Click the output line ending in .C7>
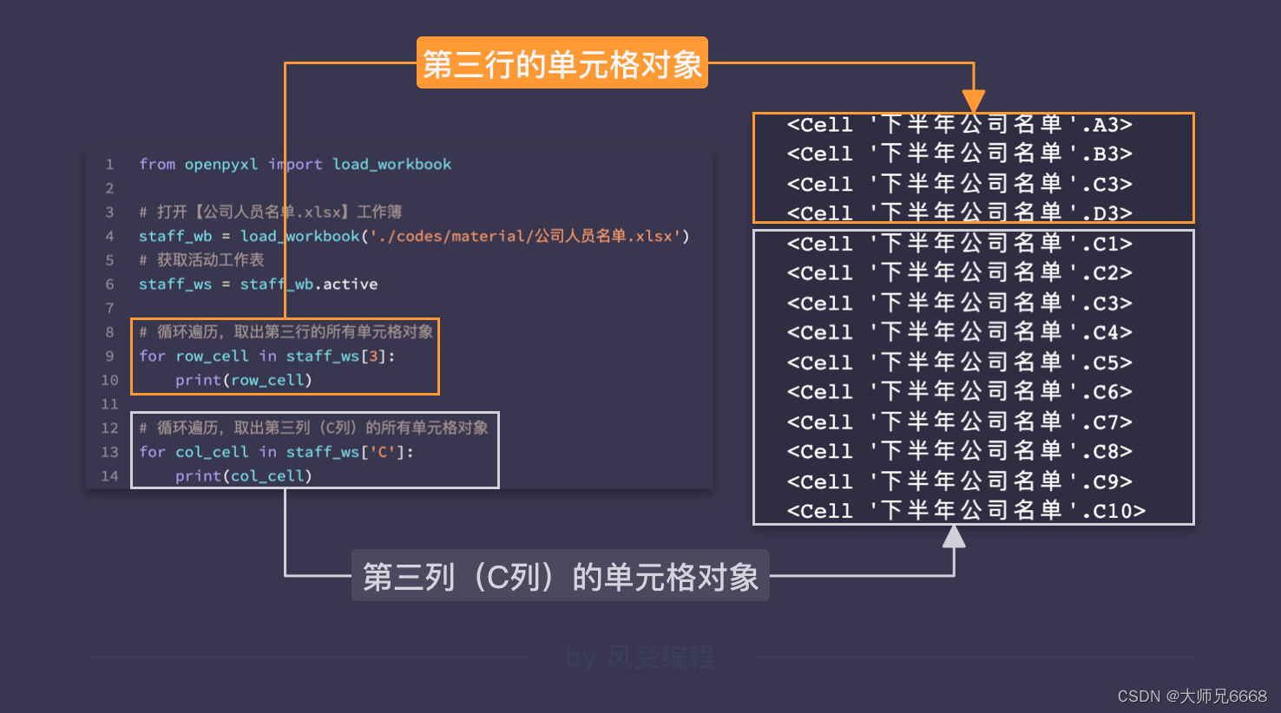 click(x=959, y=422)
